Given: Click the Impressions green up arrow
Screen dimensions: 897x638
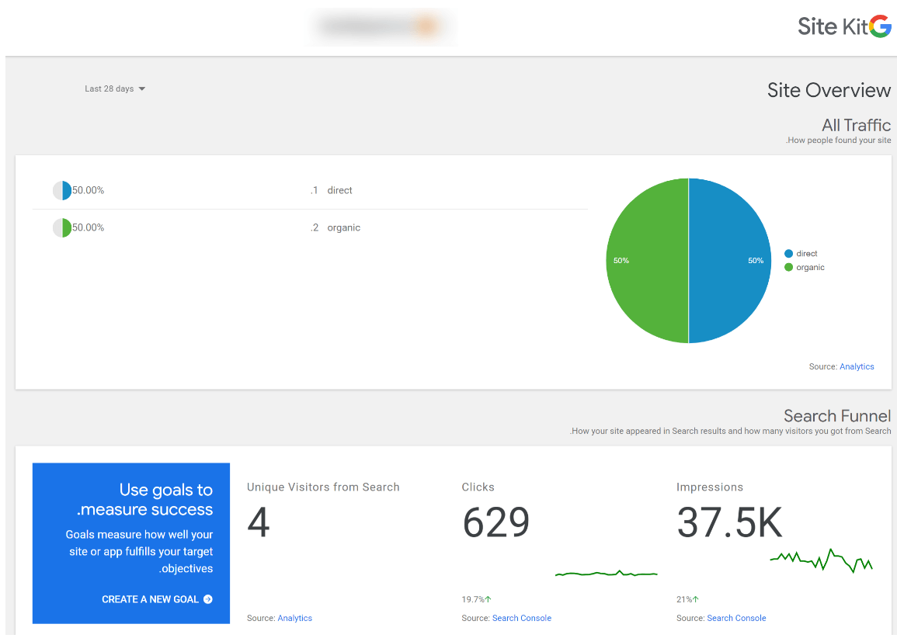Looking at the screenshot, I should coord(696,599).
